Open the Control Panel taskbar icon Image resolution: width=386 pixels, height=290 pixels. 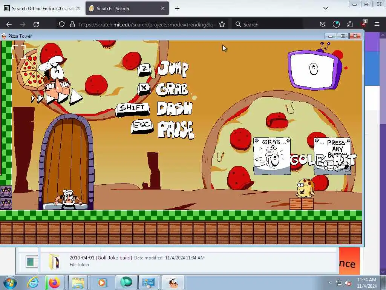coord(149,282)
